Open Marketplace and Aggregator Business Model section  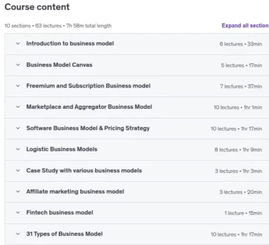click(x=89, y=107)
